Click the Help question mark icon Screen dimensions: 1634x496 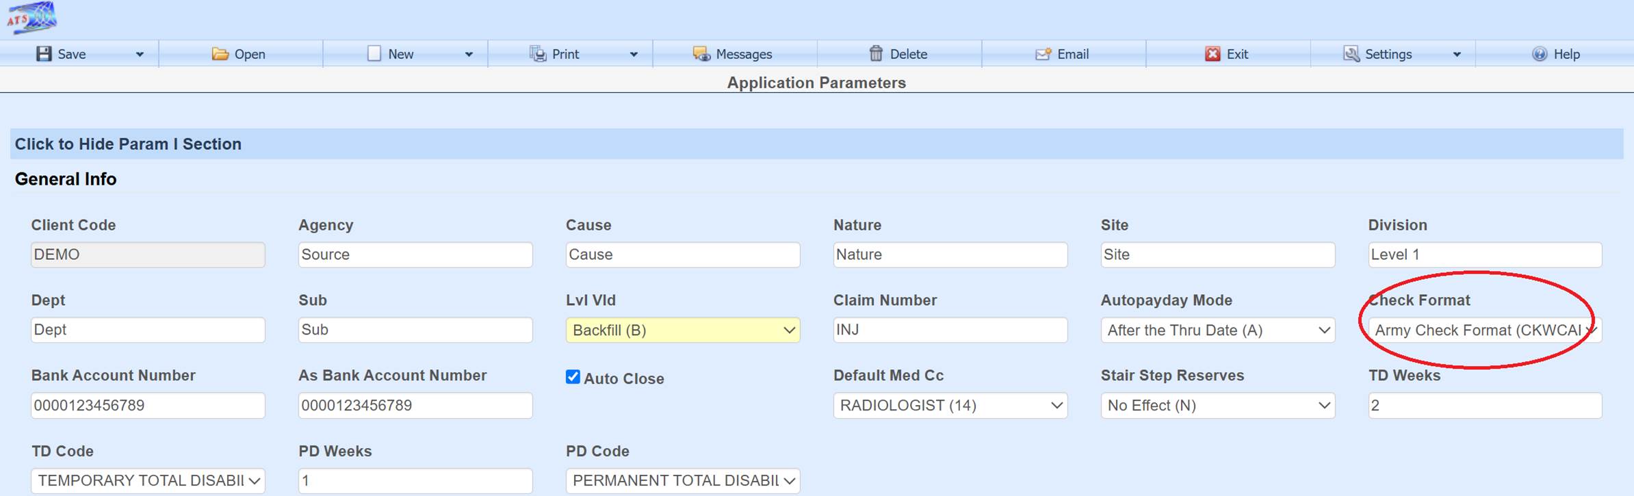[1540, 54]
